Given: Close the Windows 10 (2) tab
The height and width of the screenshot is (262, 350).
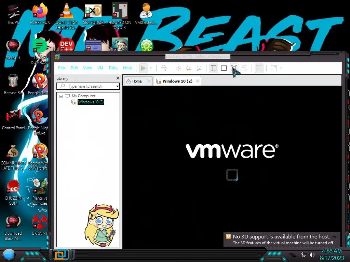Looking at the screenshot, I should pos(197,81).
